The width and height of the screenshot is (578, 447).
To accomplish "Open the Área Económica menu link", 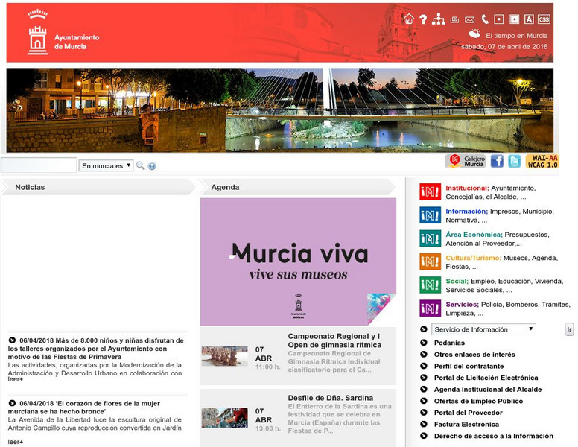I will (x=474, y=235).
